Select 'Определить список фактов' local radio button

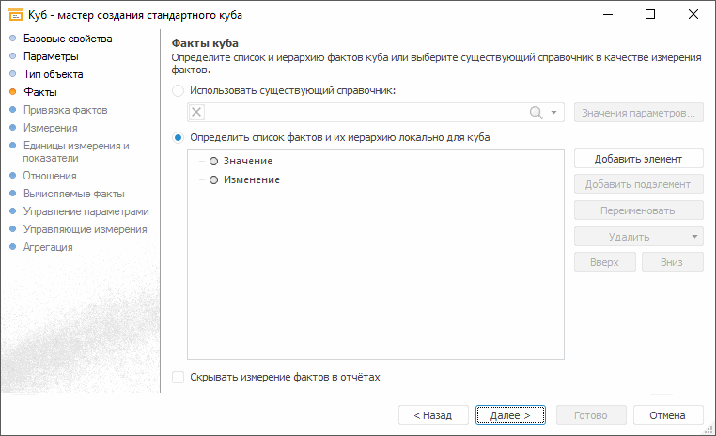pos(179,138)
